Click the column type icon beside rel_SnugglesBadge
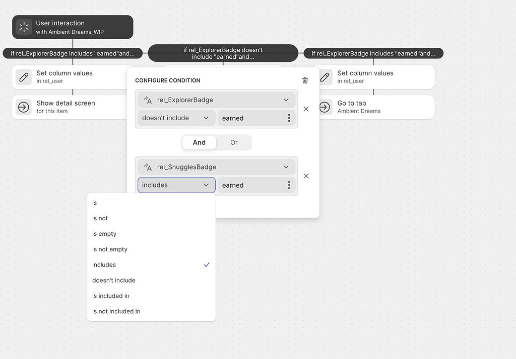Viewport: 516px width, 359px height. [x=147, y=166]
